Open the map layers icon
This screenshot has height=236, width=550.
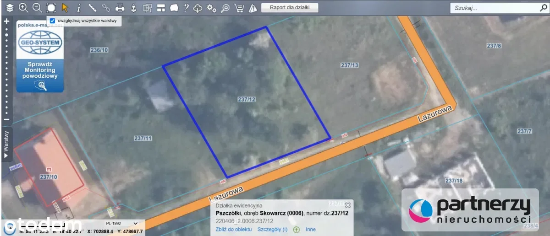pyautogui.click(x=9, y=7)
